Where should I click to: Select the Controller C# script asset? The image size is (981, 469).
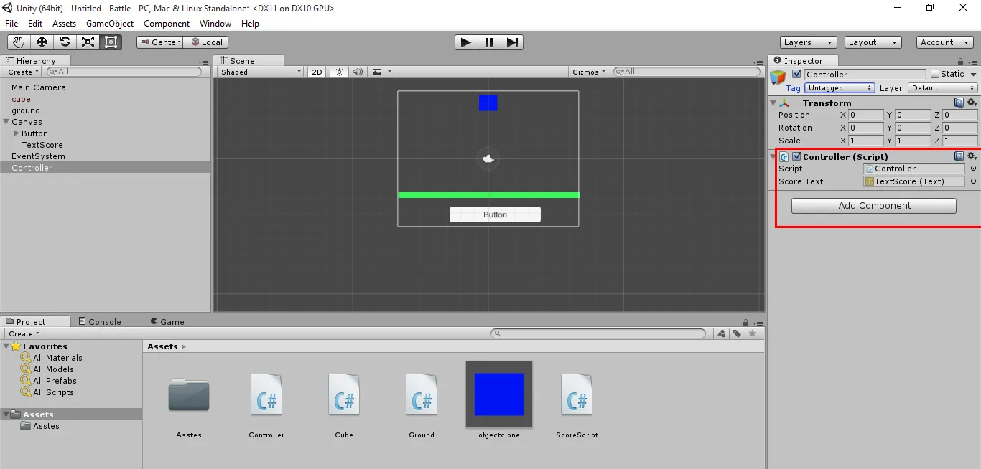click(266, 394)
